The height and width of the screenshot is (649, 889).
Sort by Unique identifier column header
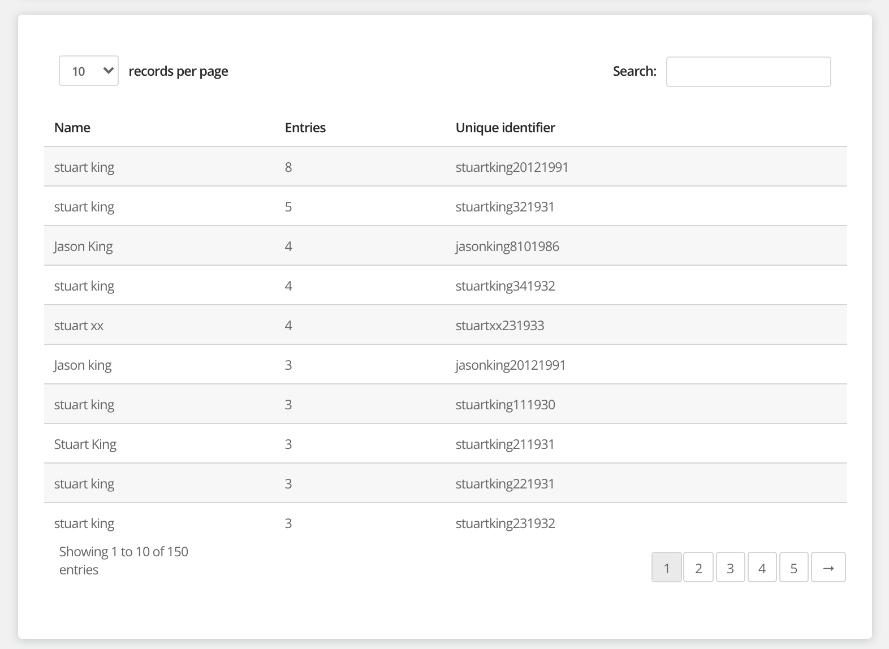[505, 128]
